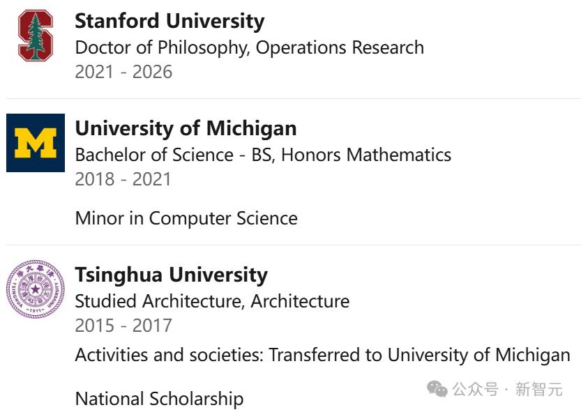
Task: Click the divider line below the Stanford entry
Action: (x=293, y=98)
